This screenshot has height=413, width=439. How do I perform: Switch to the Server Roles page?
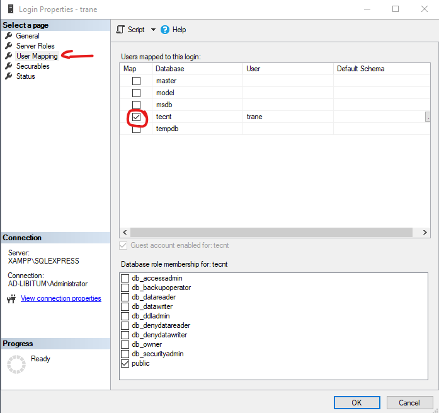pyautogui.click(x=35, y=46)
